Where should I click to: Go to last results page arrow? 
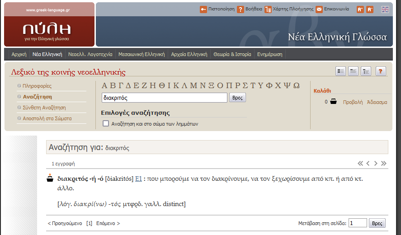click(384, 164)
